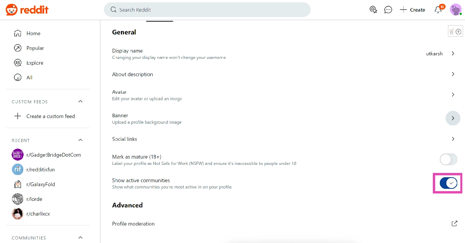
Task: Open the chat messages icon
Action: [388, 10]
